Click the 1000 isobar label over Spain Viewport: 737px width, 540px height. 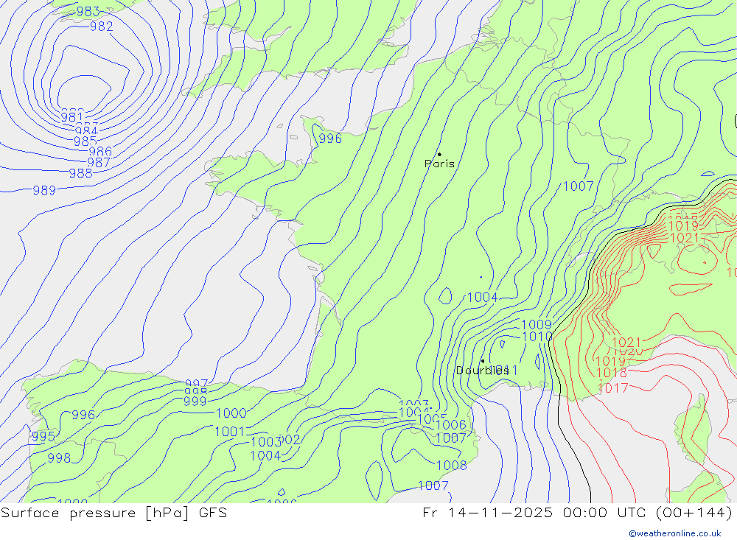231,413
